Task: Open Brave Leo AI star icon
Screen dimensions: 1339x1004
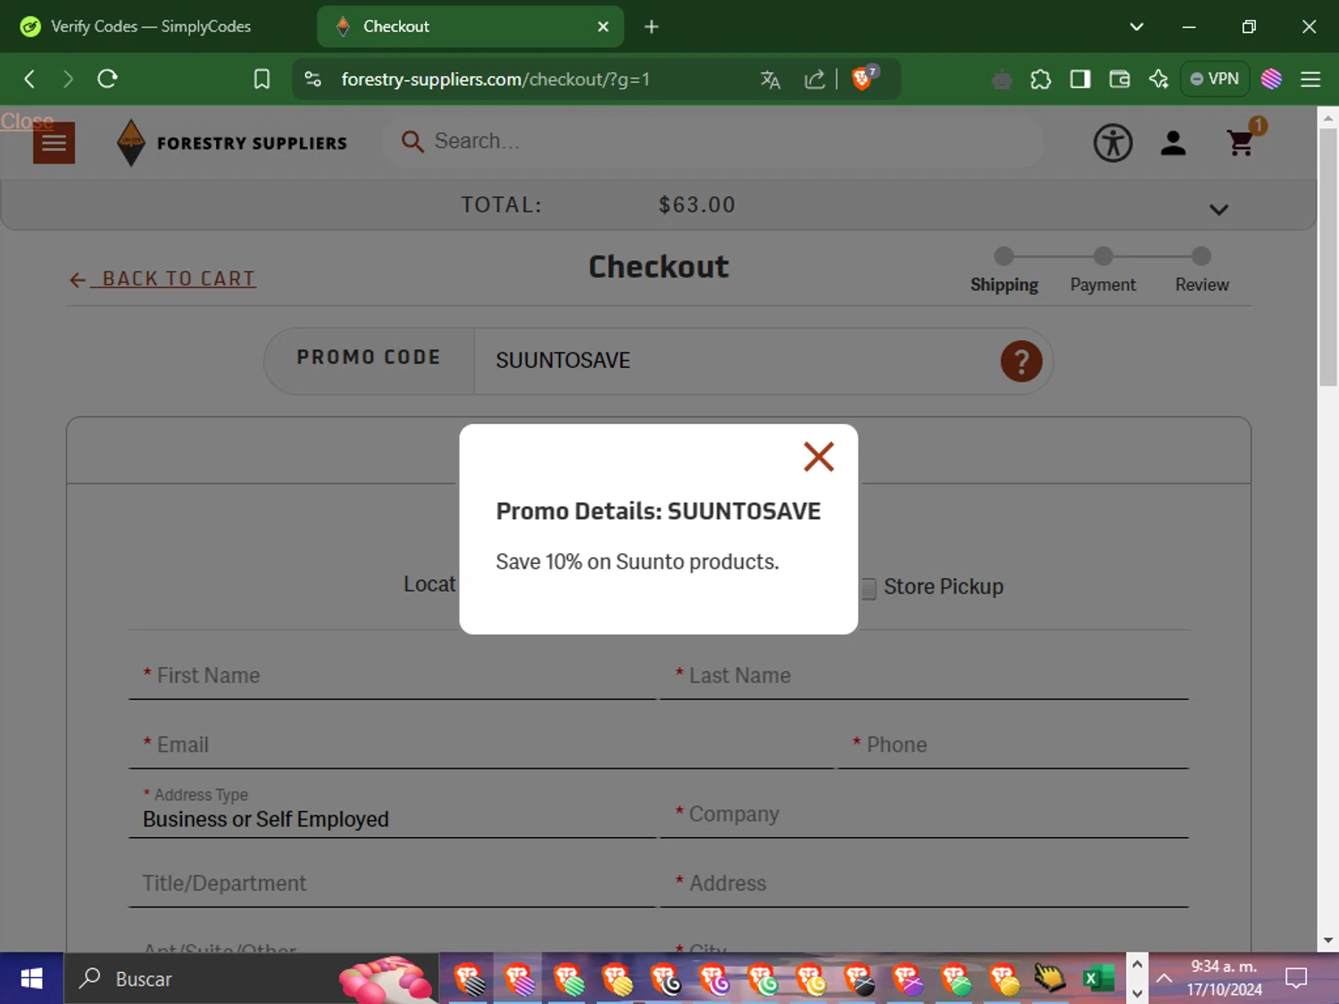Action: [1159, 79]
